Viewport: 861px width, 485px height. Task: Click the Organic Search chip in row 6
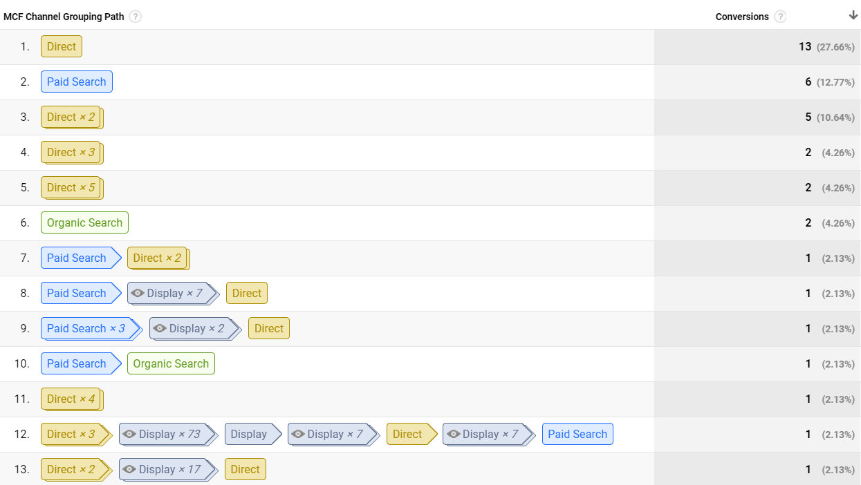(84, 223)
